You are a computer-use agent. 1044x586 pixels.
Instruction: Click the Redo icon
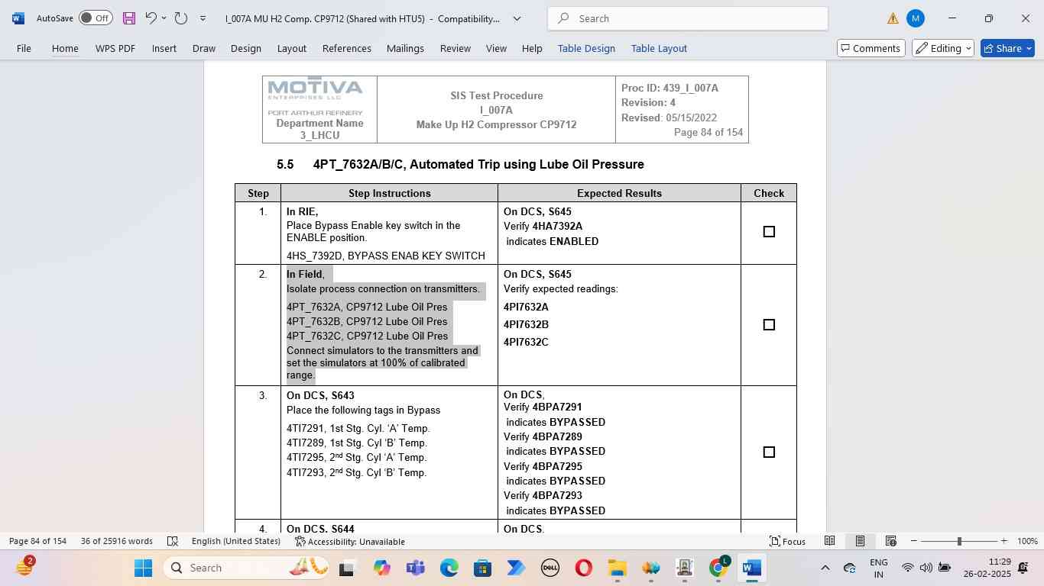point(180,18)
